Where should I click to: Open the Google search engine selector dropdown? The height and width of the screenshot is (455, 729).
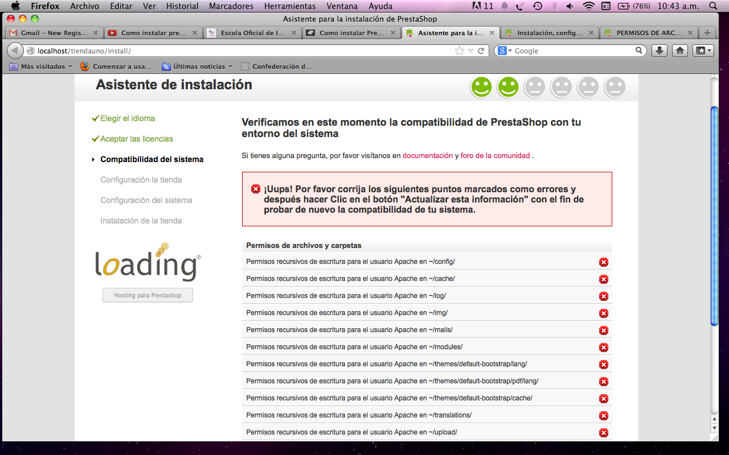click(503, 51)
